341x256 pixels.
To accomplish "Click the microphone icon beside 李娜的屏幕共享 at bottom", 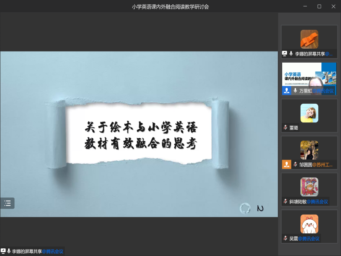I will point(9,251).
